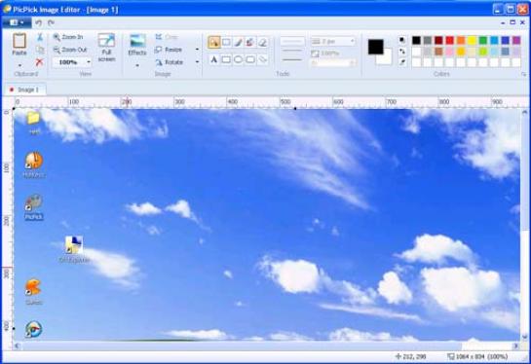Open the Effects image tool
The height and width of the screenshot is (364, 531).
tap(137, 45)
